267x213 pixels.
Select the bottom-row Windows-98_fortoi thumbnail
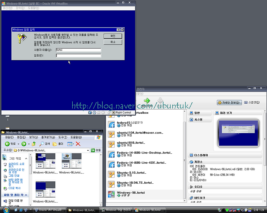point(45,189)
